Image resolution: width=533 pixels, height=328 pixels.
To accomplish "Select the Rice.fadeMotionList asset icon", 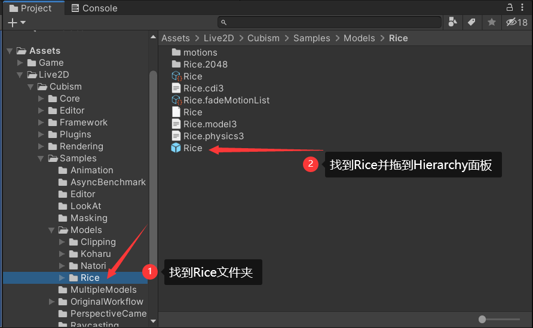I will coord(176,100).
